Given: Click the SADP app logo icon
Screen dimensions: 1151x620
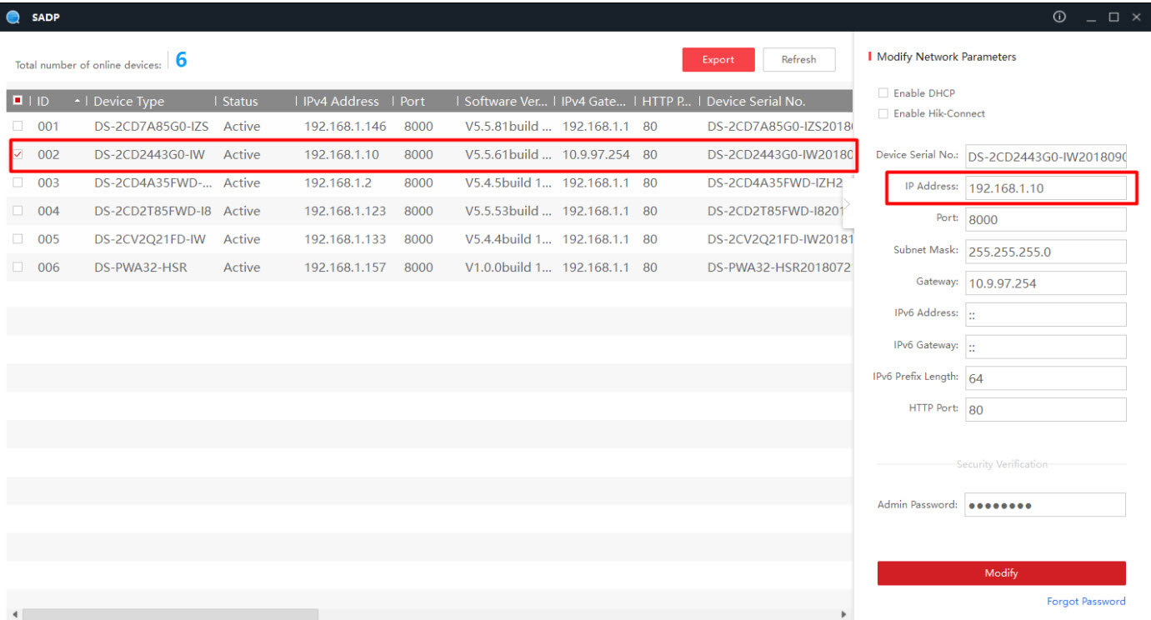Looking at the screenshot, I should click(13, 17).
